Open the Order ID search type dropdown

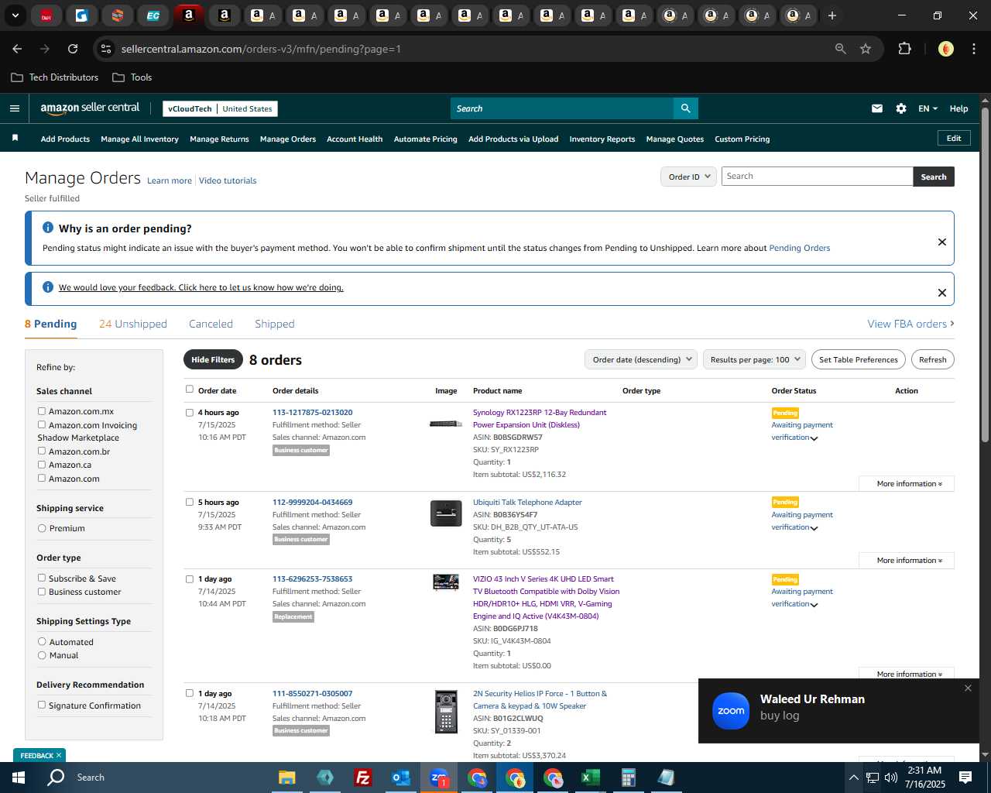click(688, 177)
